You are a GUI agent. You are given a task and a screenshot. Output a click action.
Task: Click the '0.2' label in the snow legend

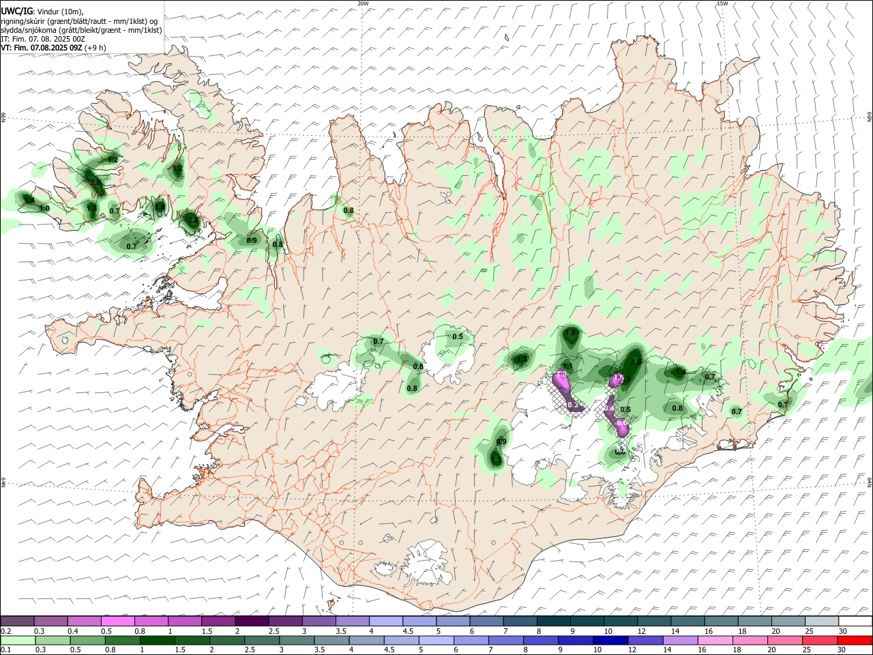pyautogui.click(x=6, y=630)
